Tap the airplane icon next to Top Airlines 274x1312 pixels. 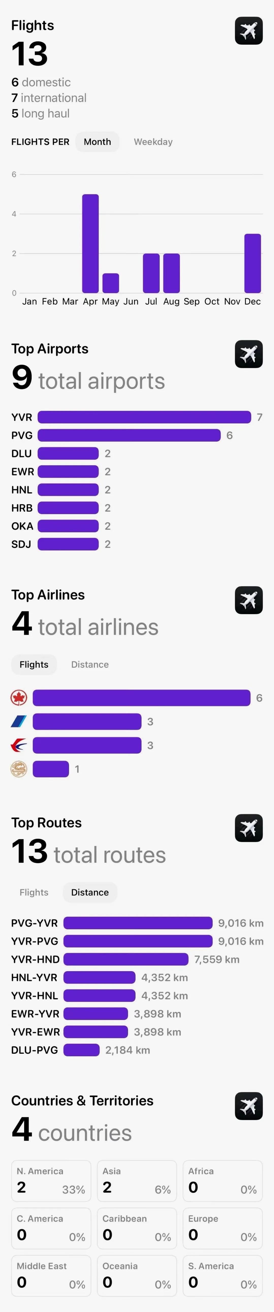[249, 600]
